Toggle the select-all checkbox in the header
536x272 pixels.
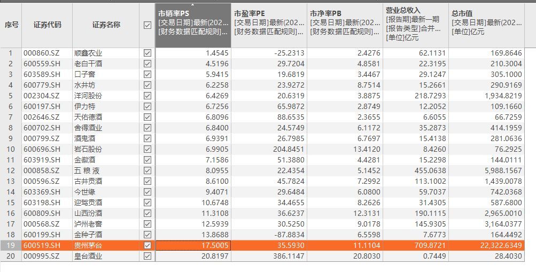(x=147, y=25)
